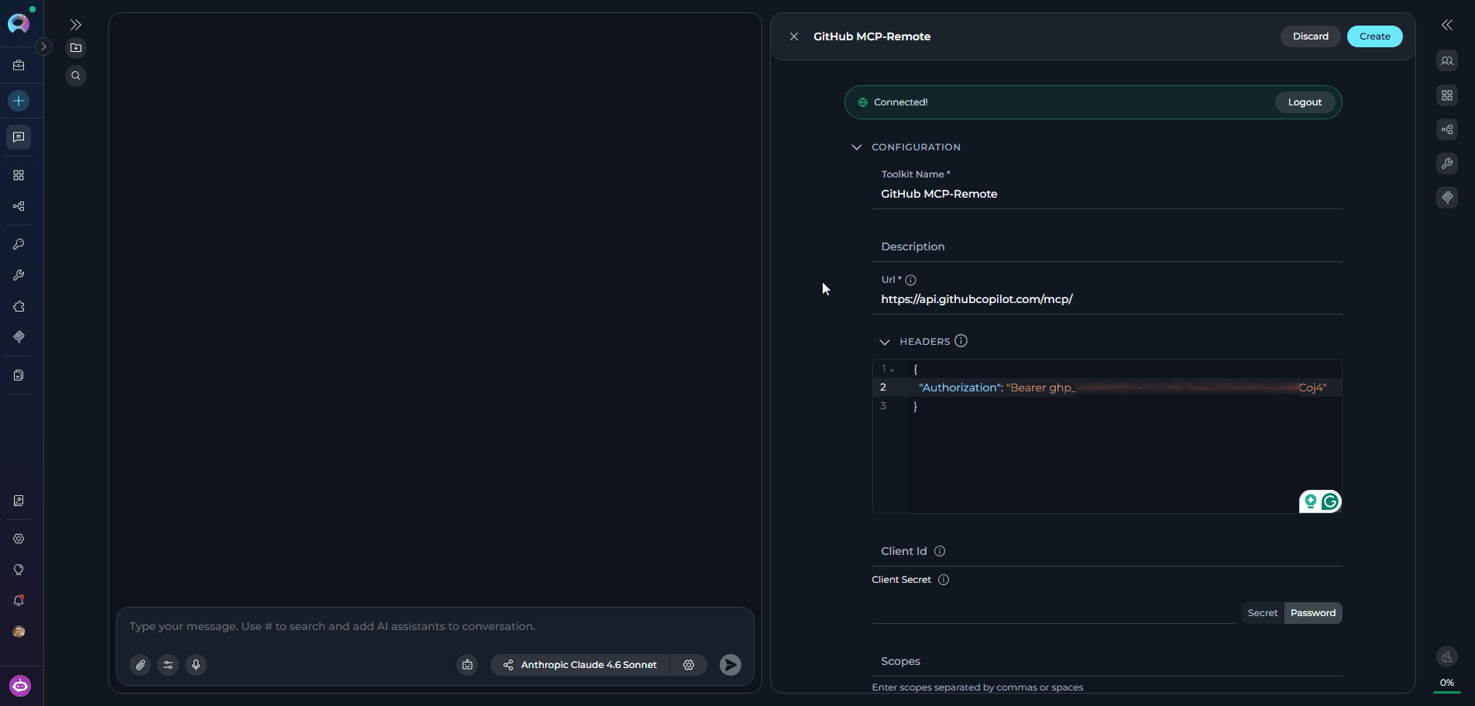
Task: Collapse the HEADERS section
Action: (885, 342)
